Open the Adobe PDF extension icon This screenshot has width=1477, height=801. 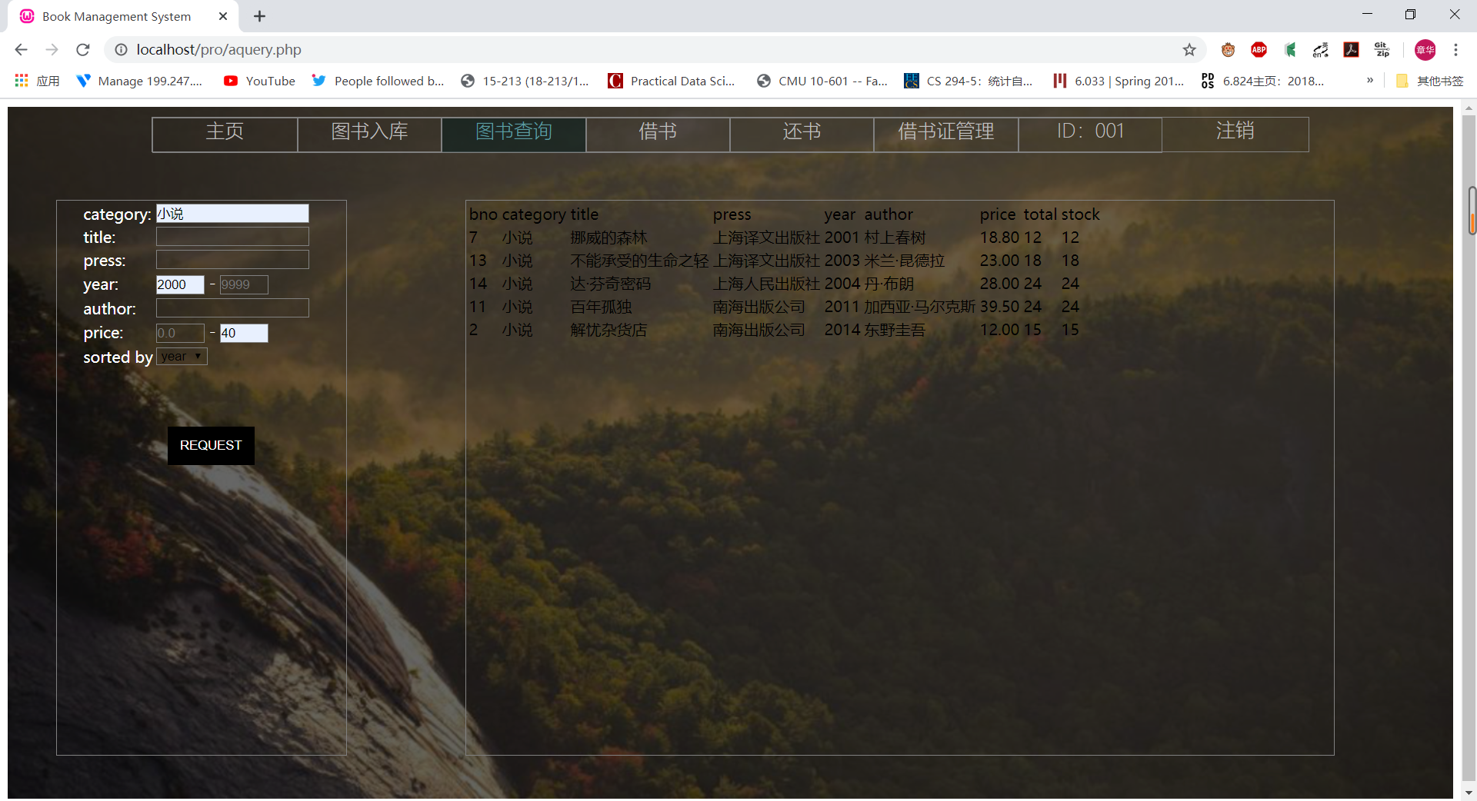(1351, 50)
